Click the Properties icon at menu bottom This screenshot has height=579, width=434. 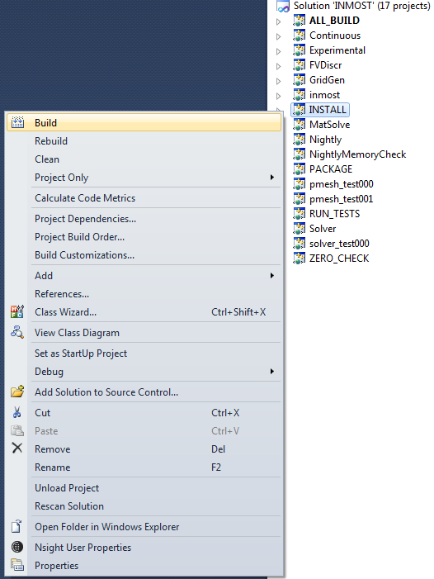[x=17, y=565]
